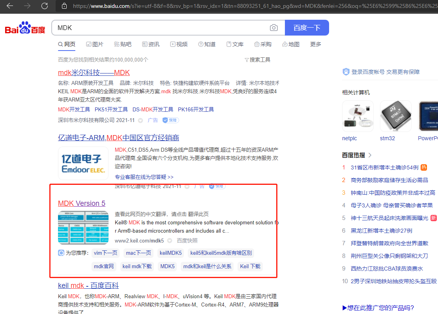The image size is (438, 314).
Task: Click 登录百度帐号 交易更有保障 link
Action: pos(386,72)
